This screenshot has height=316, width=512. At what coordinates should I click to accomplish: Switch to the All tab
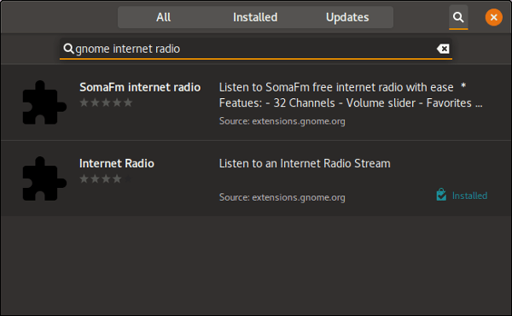[163, 17]
